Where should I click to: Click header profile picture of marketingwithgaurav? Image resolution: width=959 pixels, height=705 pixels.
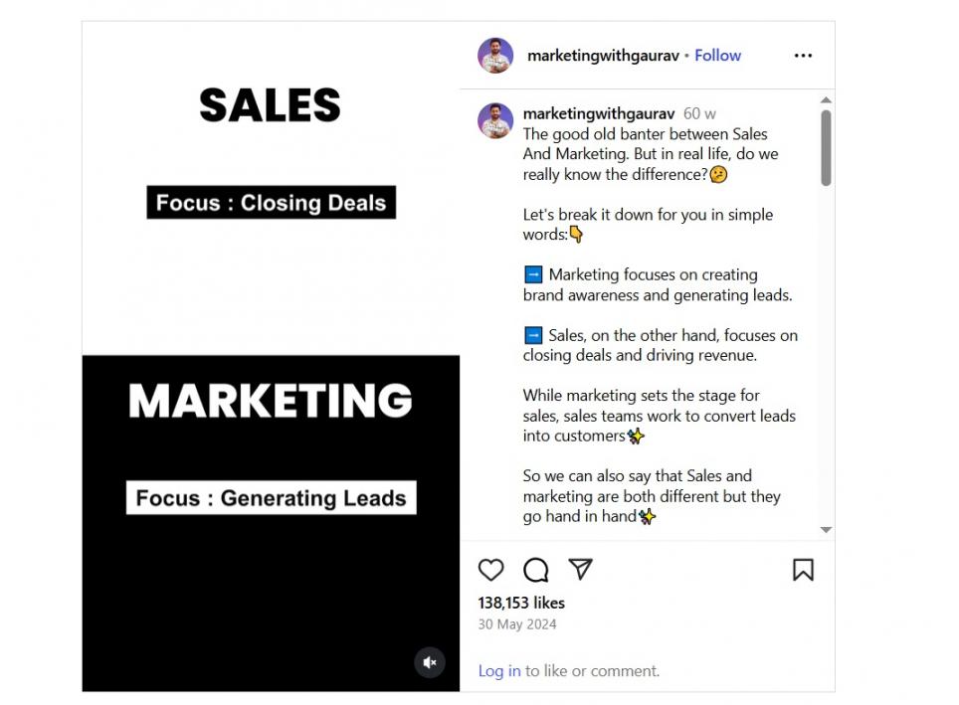(495, 56)
